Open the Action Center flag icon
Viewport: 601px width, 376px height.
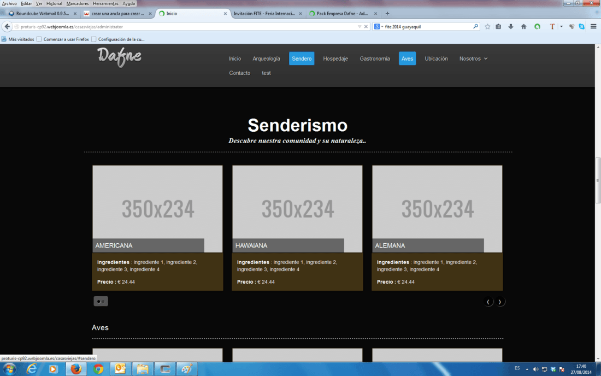click(x=562, y=369)
